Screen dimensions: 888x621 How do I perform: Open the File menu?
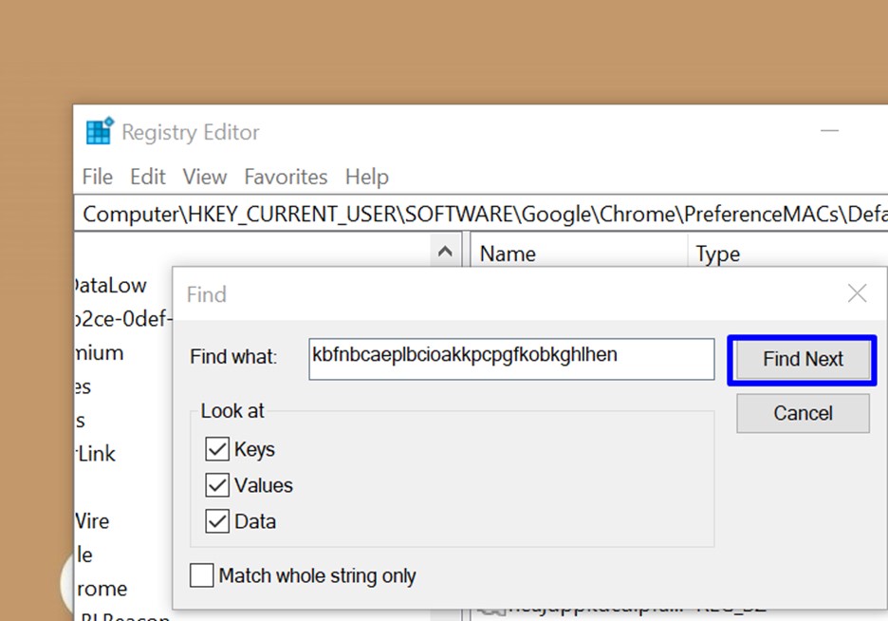[x=97, y=177]
